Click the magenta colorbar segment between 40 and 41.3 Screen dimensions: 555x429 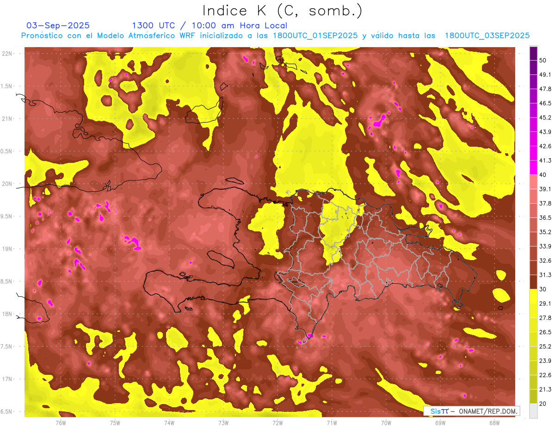click(x=533, y=168)
